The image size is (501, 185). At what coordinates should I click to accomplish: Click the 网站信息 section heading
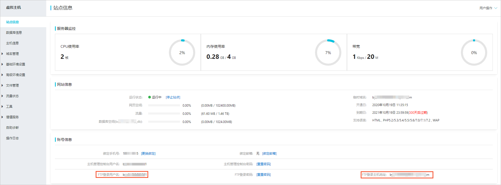click(x=64, y=84)
